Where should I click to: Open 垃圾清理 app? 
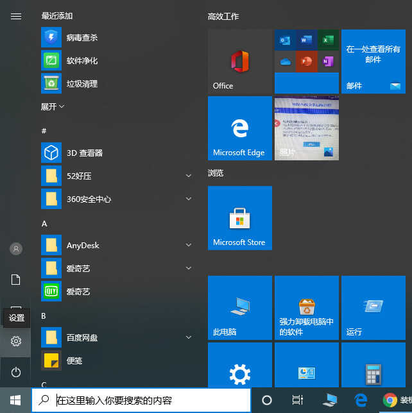coord(82,84)
